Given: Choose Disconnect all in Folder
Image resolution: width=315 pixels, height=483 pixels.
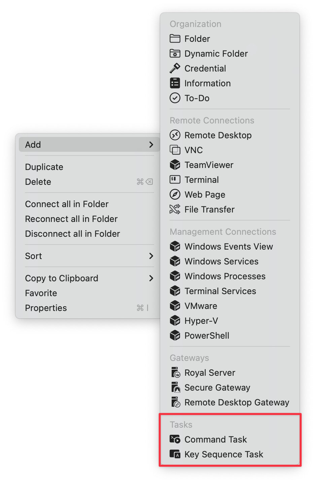Looking at the screenshot, I should [x=89, y=234].
